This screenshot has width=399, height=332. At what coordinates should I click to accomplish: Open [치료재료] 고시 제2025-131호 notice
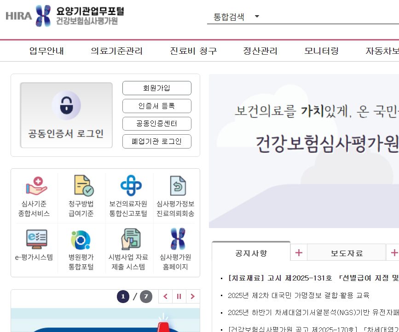coord(313,278)
